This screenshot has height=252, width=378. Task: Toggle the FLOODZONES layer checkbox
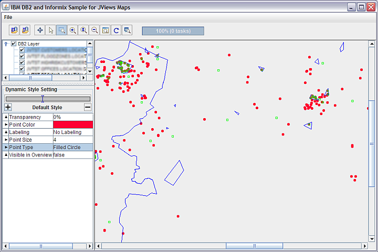click(x=22, y=56)
